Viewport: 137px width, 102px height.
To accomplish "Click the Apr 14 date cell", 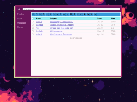I will [x=100, y=34].
